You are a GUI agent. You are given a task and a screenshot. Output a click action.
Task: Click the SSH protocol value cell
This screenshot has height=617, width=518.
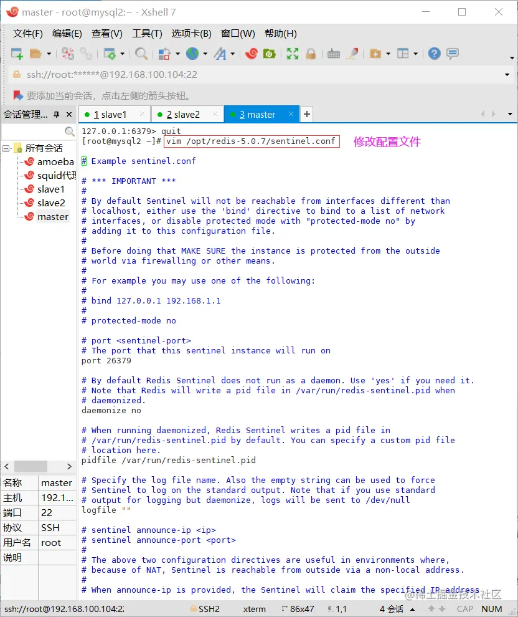(x=57, y=528)
